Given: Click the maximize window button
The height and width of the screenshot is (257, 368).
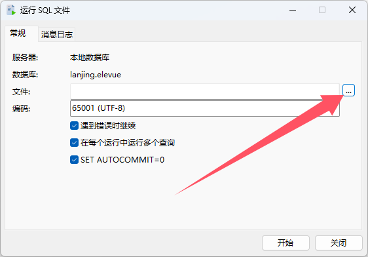Looking at the screenshot, I should [322, 10].
